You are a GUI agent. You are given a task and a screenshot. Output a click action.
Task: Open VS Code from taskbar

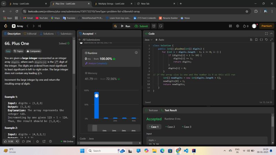[x=186, y=151]
